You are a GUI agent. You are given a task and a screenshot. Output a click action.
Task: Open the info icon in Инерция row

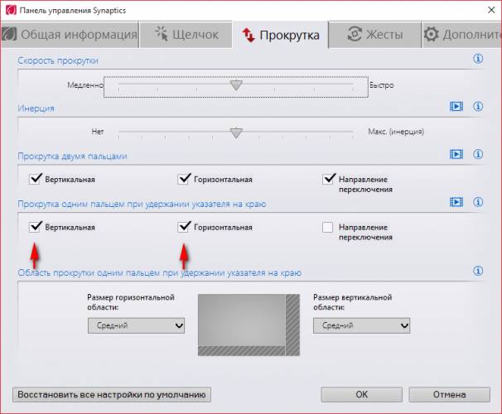(478, 107)
